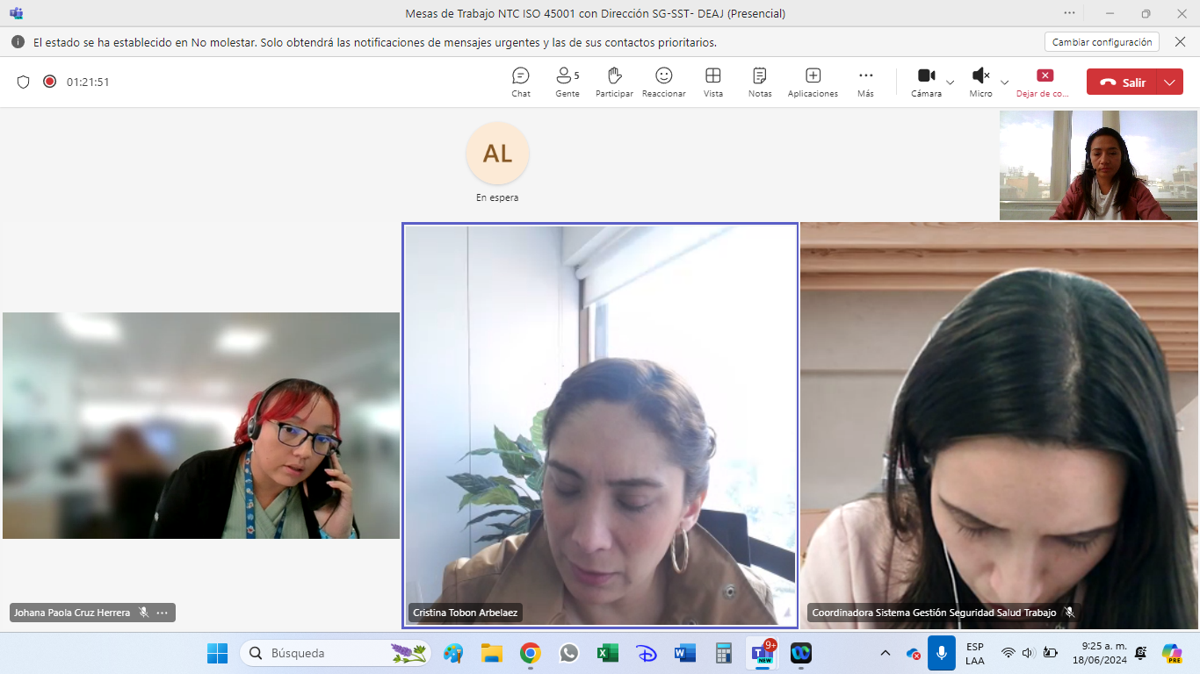Expand the Salir dropdown arrow
The width and height of the screenshot is (1200, 674).
[x=1169, y=82]
